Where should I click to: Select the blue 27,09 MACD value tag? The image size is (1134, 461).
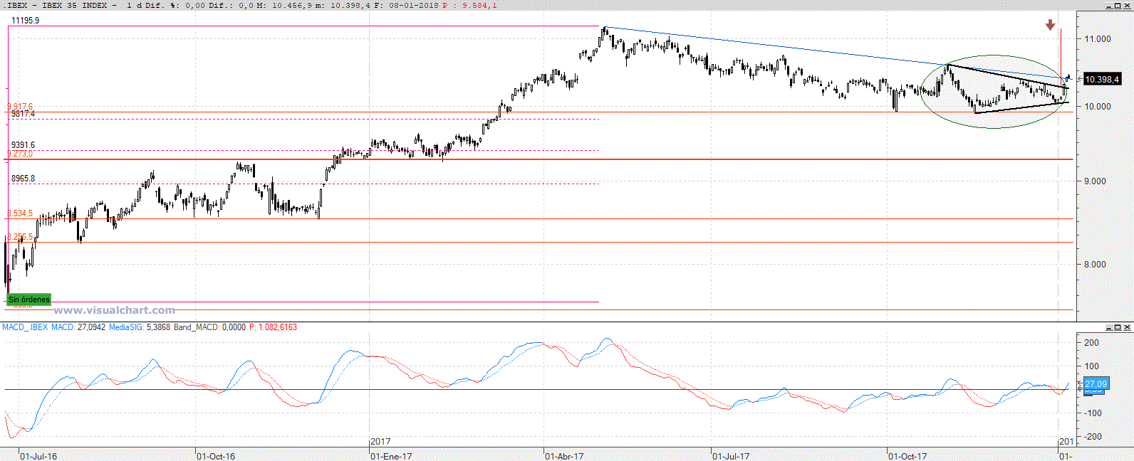click(x=1096, y=383)
